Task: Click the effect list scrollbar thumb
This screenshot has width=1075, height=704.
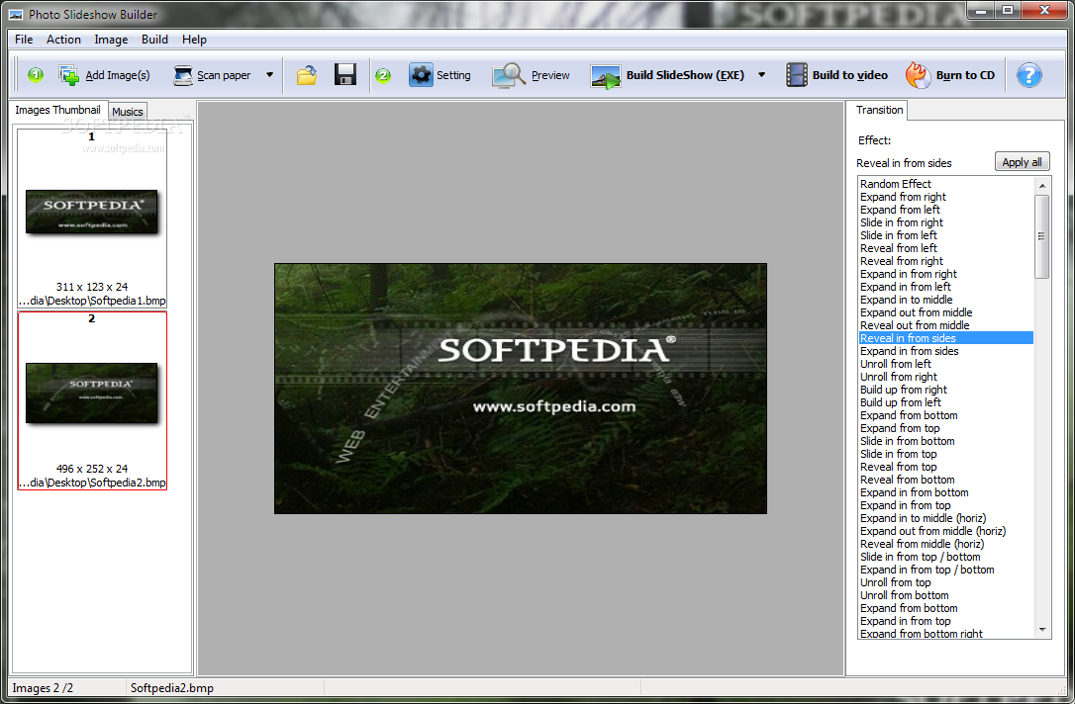Action: [1042, 236]
